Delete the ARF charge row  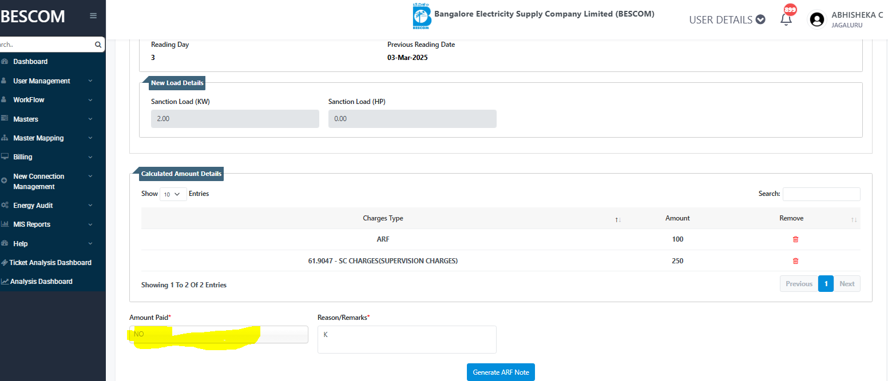[x=795, y=239]
